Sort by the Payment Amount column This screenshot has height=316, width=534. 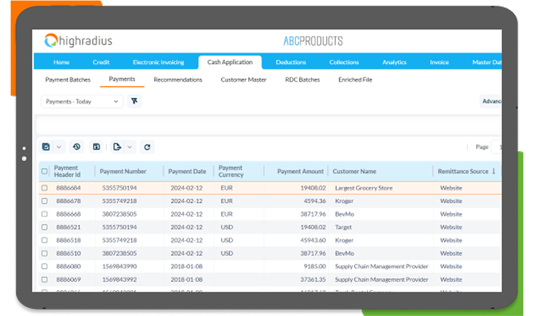[x=301, y=171]
